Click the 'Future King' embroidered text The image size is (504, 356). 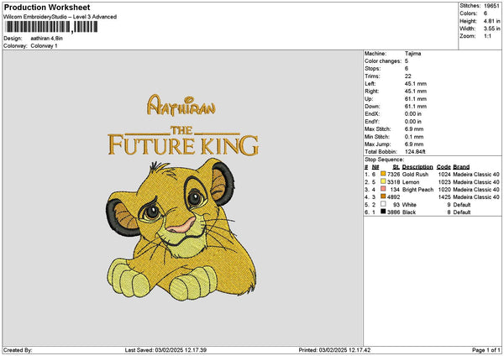pos(183,145)
